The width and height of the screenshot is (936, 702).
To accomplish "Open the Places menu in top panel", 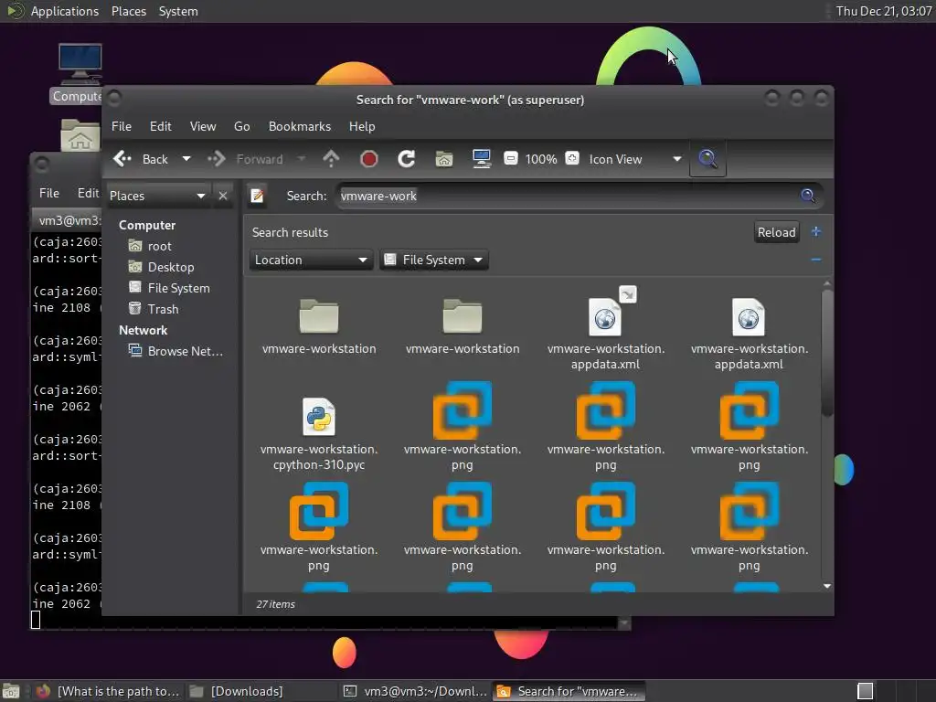I will (x=129, y=11).
